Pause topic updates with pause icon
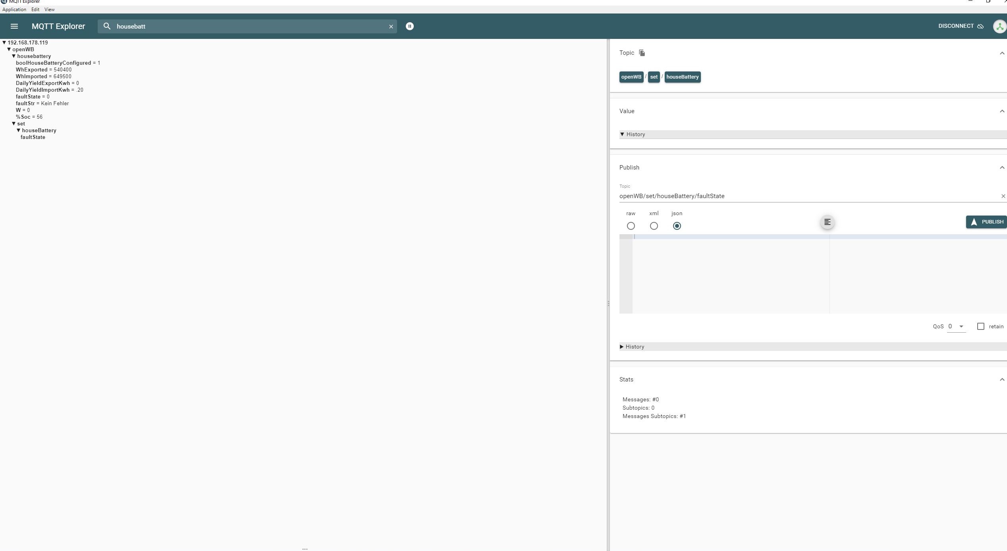Screen dimensions: 1007x551 409,26
